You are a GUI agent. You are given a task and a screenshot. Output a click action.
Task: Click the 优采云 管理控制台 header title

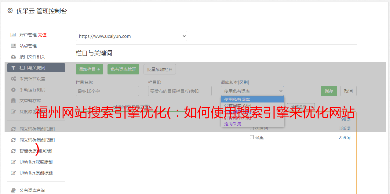point(42,11)
